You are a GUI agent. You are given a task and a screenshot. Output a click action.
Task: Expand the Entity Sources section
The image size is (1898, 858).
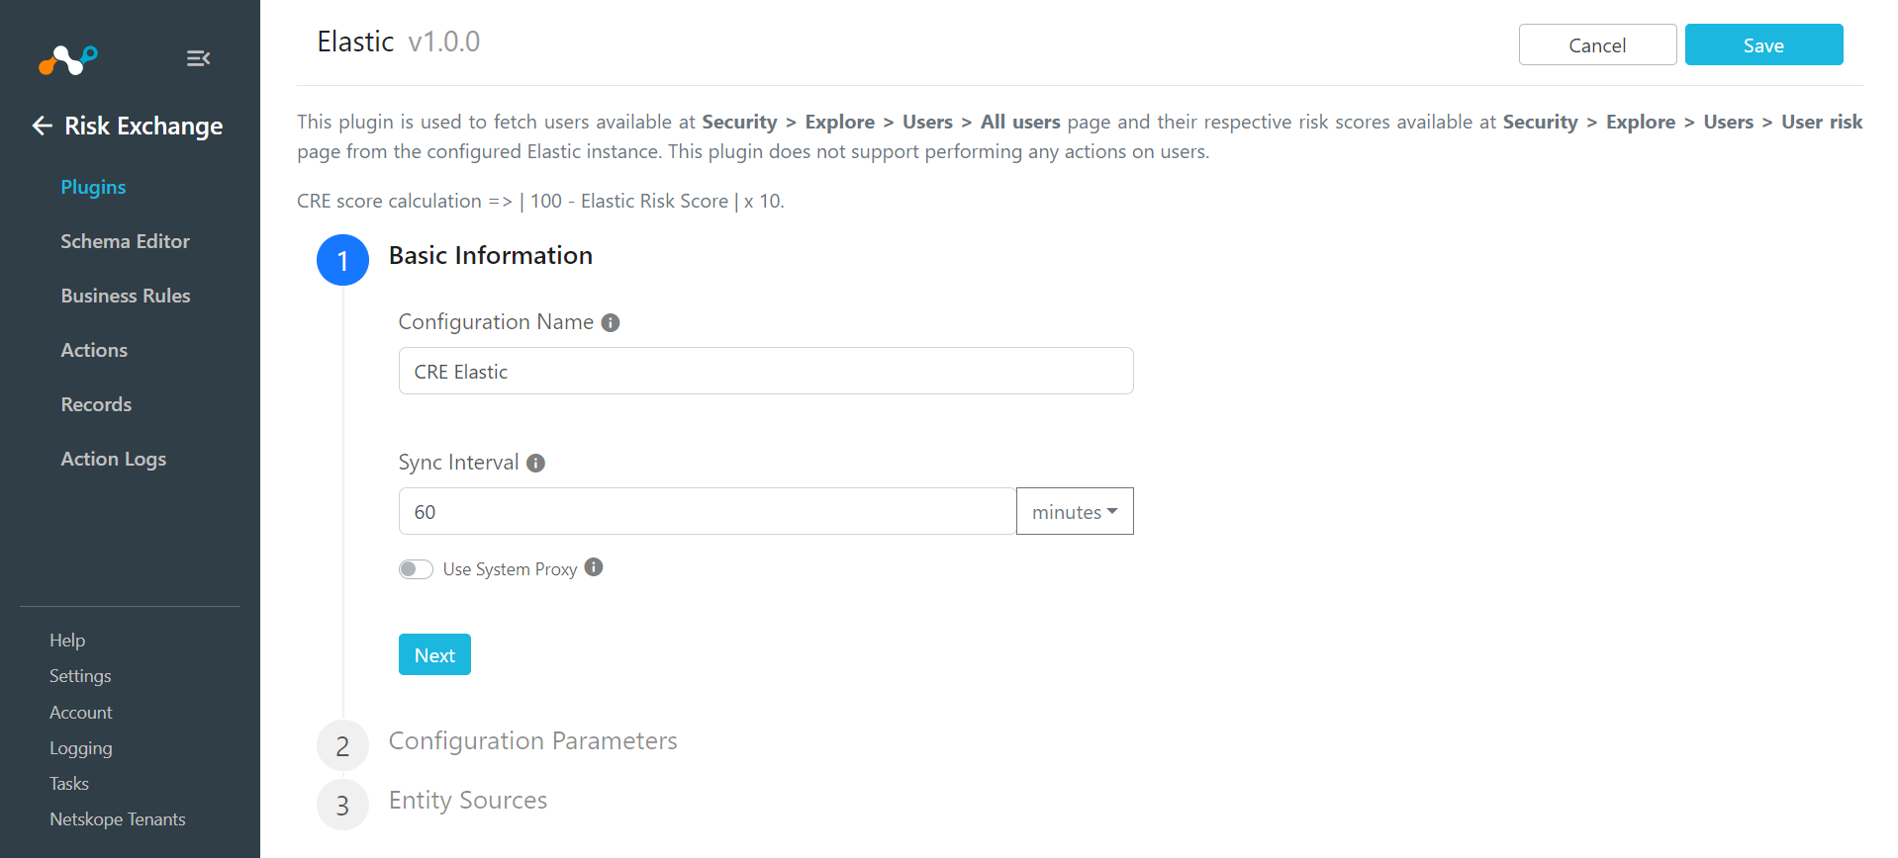(467, 800)
